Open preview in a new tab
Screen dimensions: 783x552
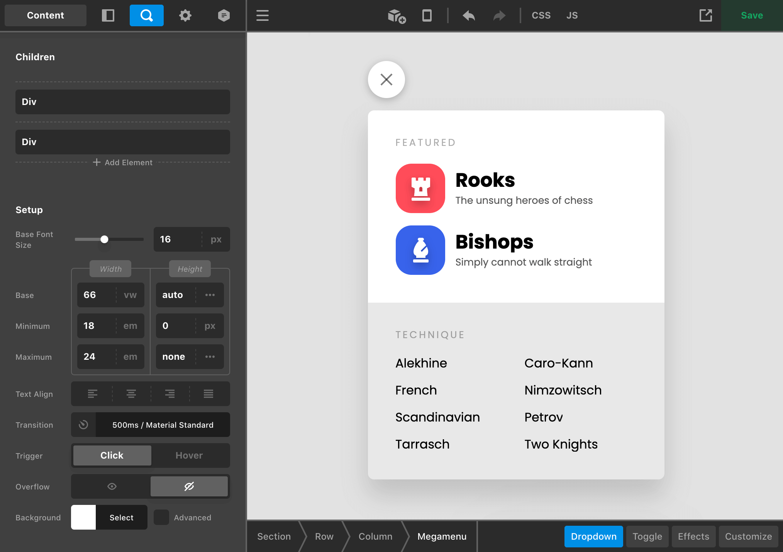point(706,15)
